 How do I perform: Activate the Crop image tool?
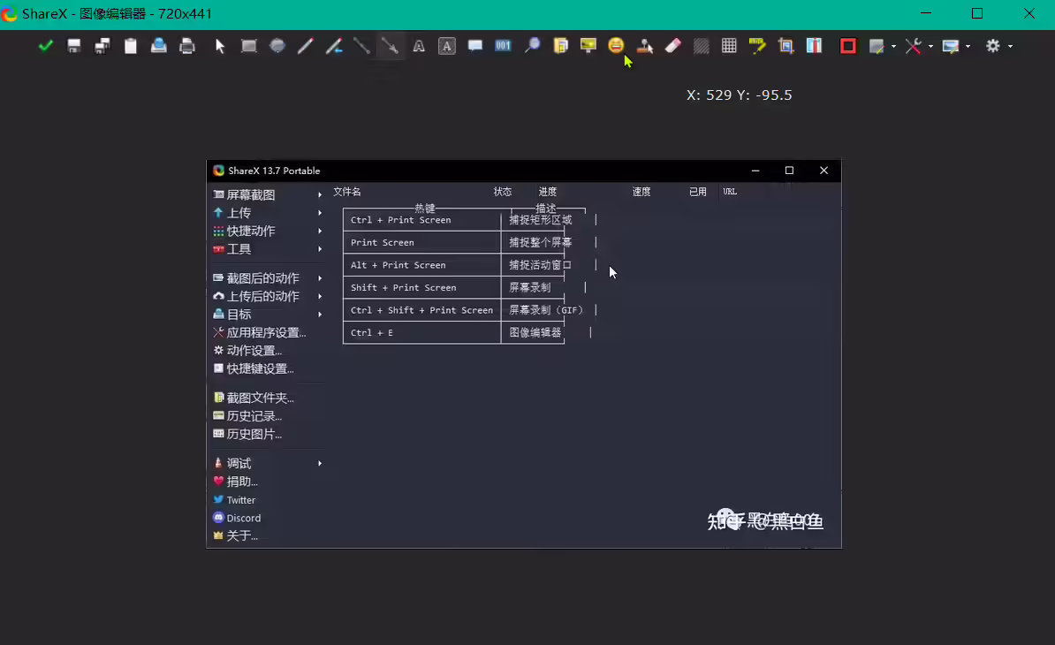pyautogui.click(x=786, y=46)
